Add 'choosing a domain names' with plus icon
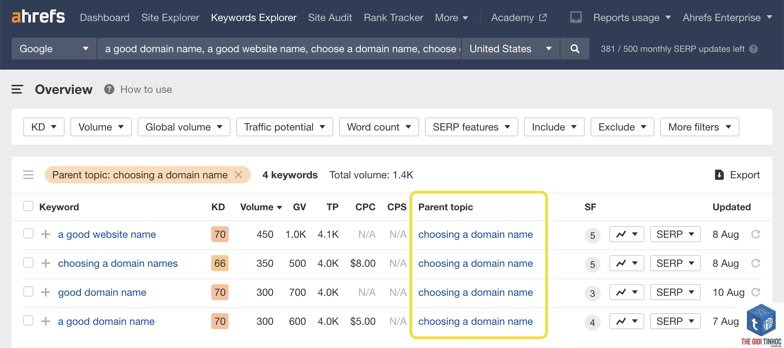This screenshot has height=348, width=784. [x=45, y=263]
